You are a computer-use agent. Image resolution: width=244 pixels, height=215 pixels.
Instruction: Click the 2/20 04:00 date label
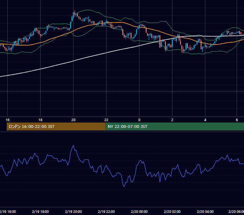pos(205,211)
